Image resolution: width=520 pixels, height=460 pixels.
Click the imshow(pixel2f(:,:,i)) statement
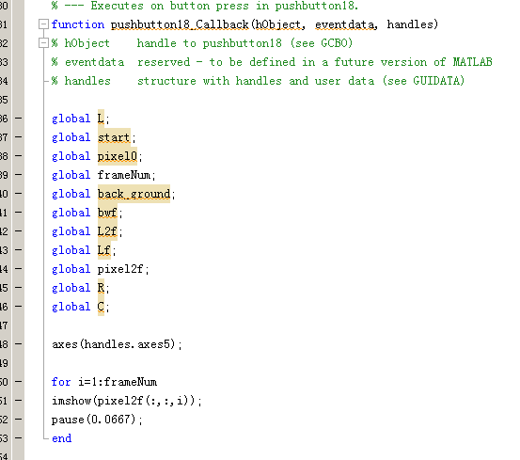pyautogui.click(x=127, y=401)
